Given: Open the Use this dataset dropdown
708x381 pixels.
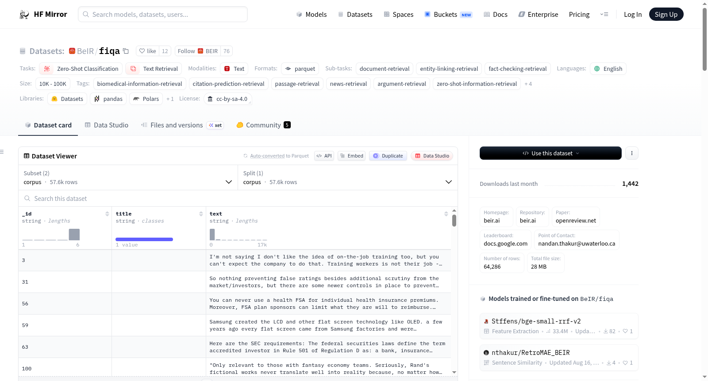Looking at the screenshot, I should (x=550, y=153).
